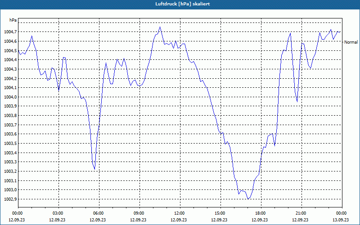The height and width of the screenshot is (225, 360).
Task: Click the 1004,0 y-axis value
Action: tap(10, 97)
